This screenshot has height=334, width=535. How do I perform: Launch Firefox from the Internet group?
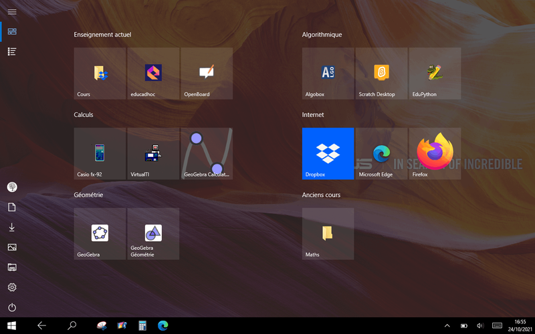(435, 154)
